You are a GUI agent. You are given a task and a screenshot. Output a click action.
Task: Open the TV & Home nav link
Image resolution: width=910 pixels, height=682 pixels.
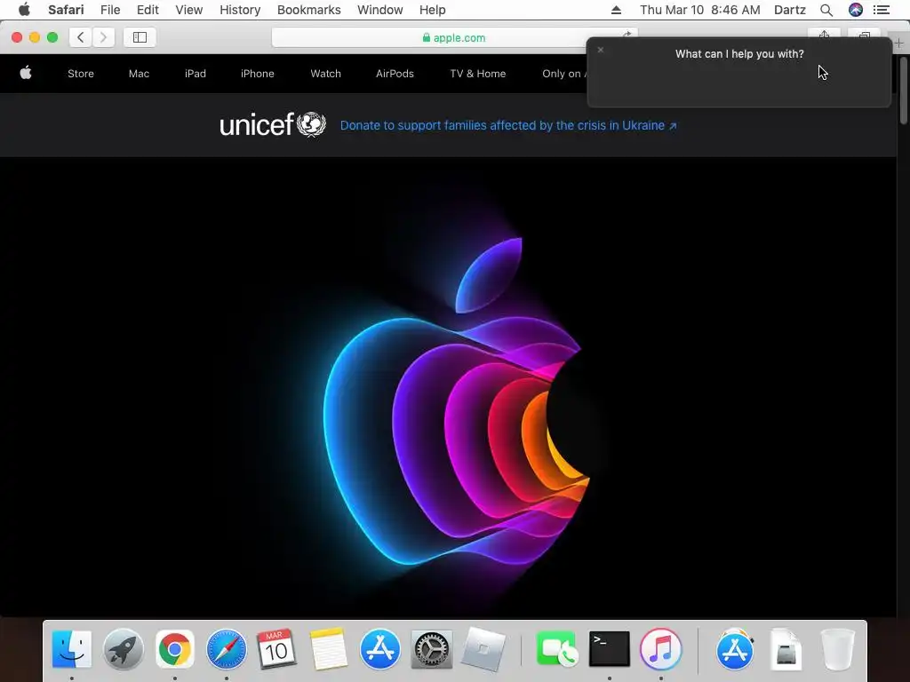click(x=477, y=74)
